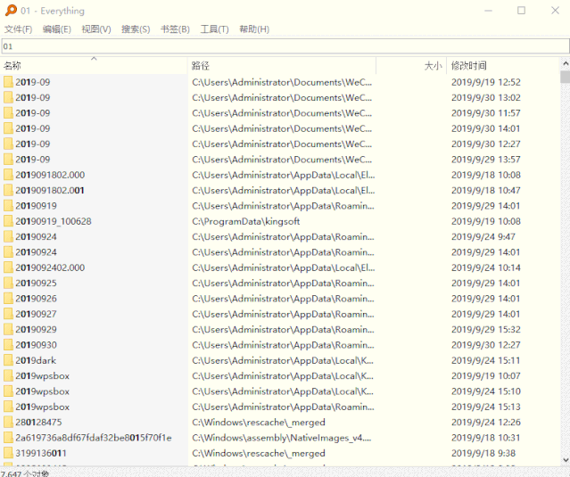This screenshot has height=477, width=570.
Task: Open the 搜索(S) menu
Action: [x=136, y=29]
